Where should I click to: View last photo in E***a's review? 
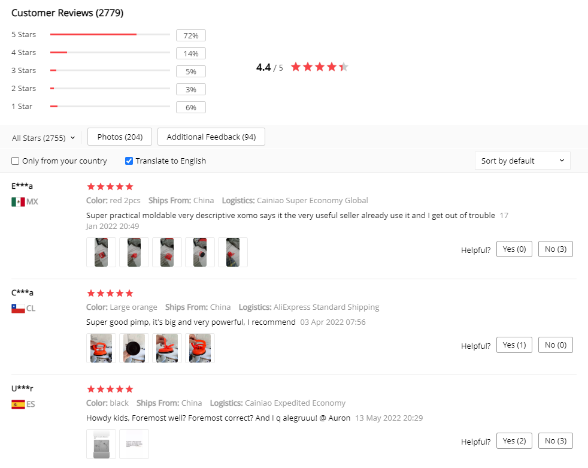coord(232,252)
